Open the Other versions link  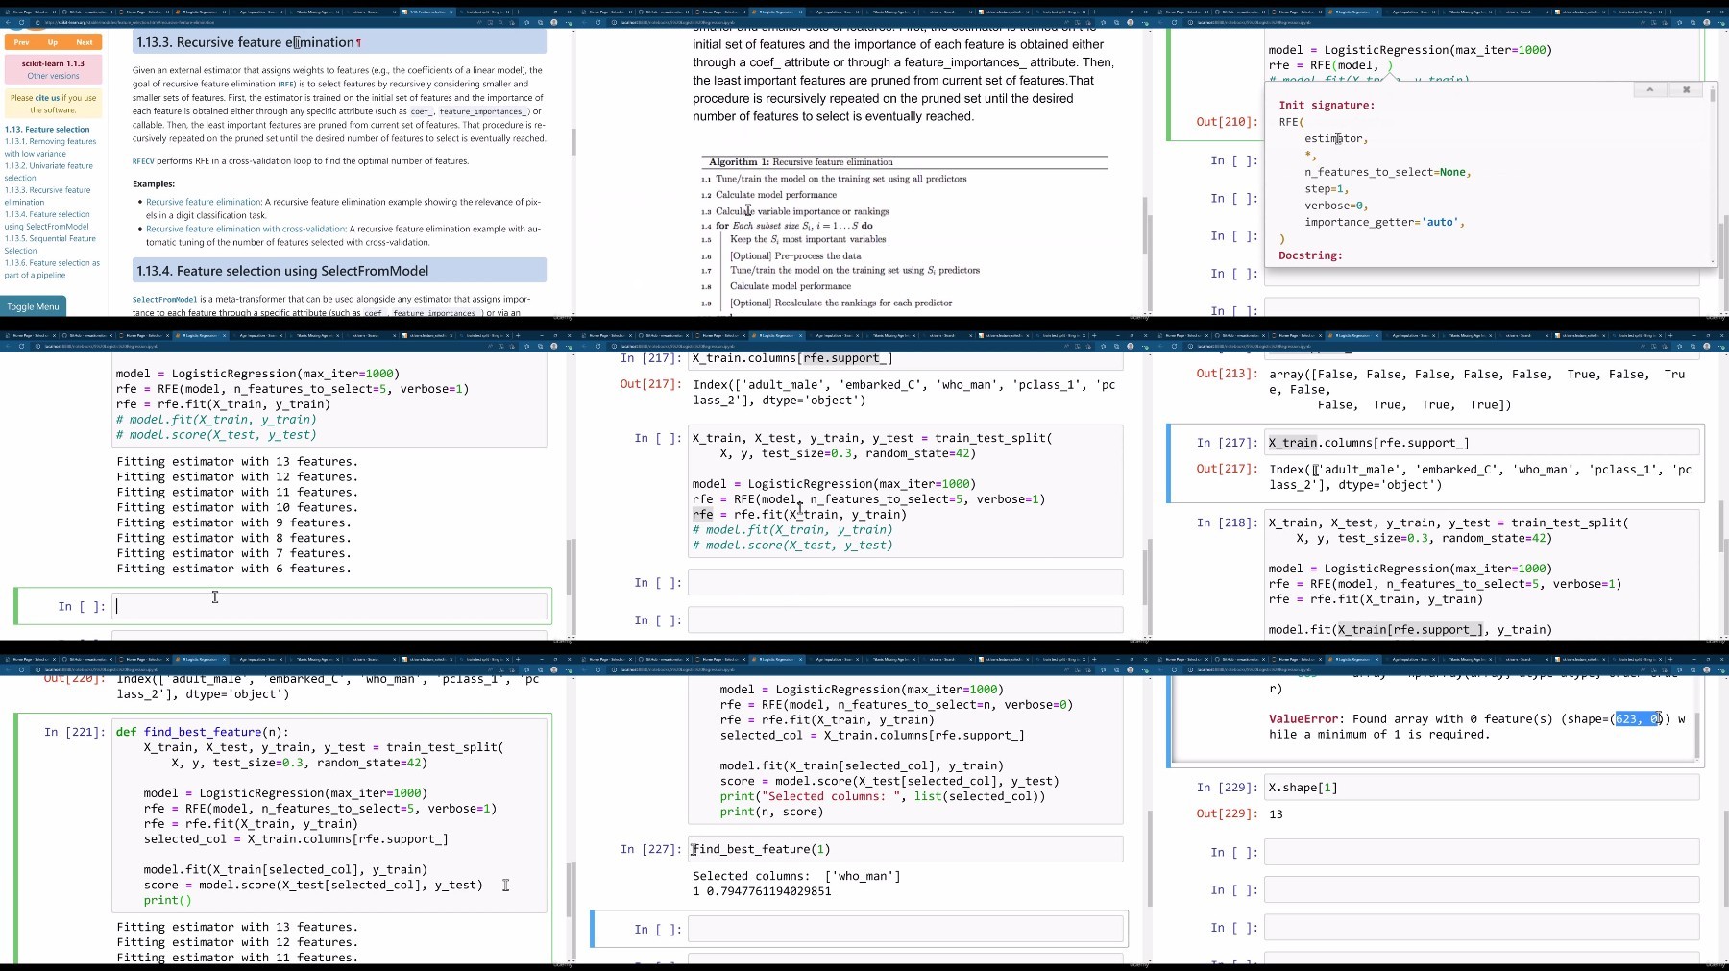[54, 76]
